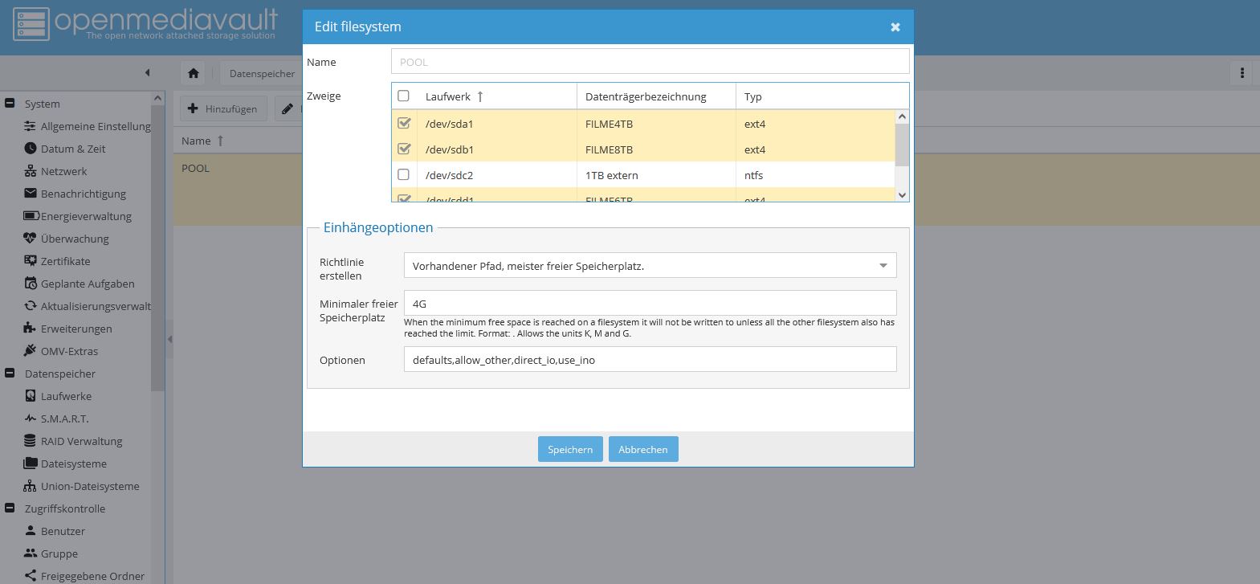The height and width of the screenshot is (584, 1260).
Task: Click the Überwachung heartbeat icon
Action: [x=31, y=239]
